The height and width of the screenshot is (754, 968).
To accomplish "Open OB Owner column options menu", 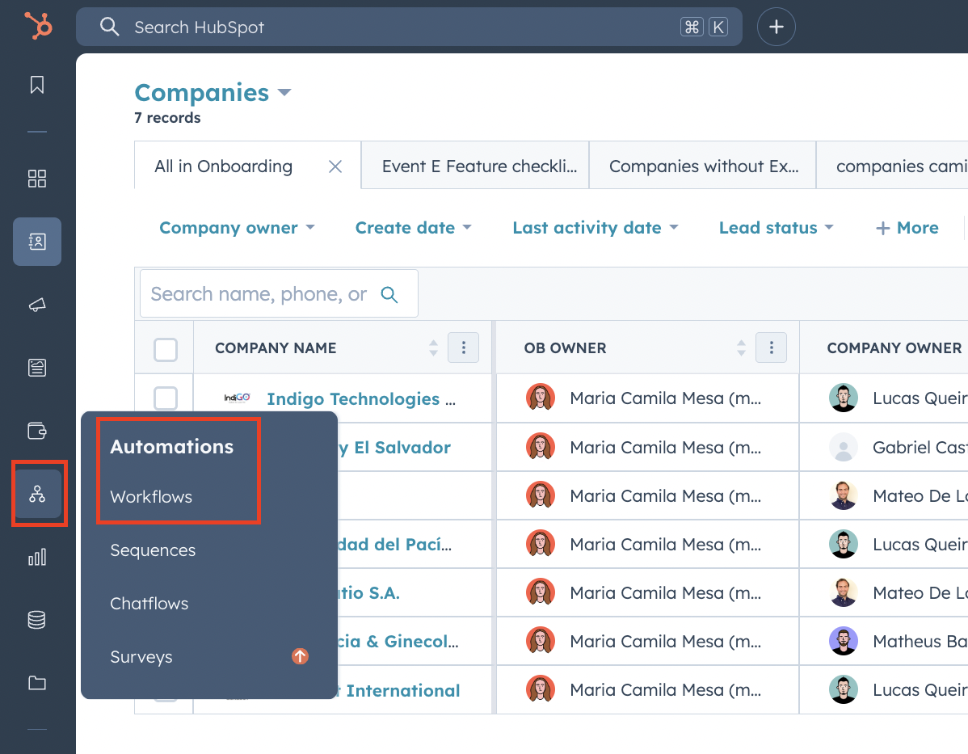I will click(x=771, y=348).
